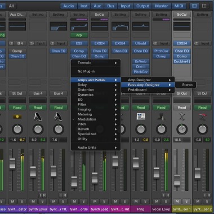Viewport: 214px width, 214px height.
Task: Mute the Ping channel
Action: click(x=136, y=202)
